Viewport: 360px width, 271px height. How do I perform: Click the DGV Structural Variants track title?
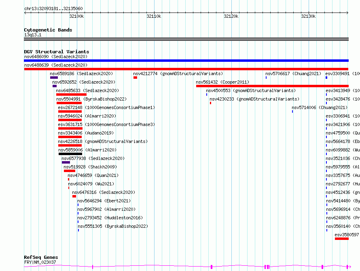(x=57, y=52)
